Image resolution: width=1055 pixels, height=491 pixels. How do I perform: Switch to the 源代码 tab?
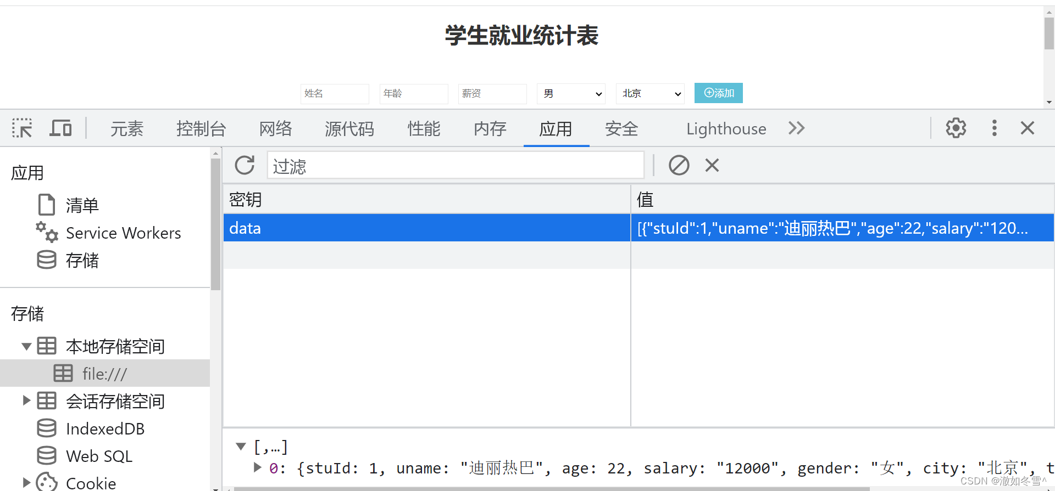pyautogui.click(x=349, y=129)
